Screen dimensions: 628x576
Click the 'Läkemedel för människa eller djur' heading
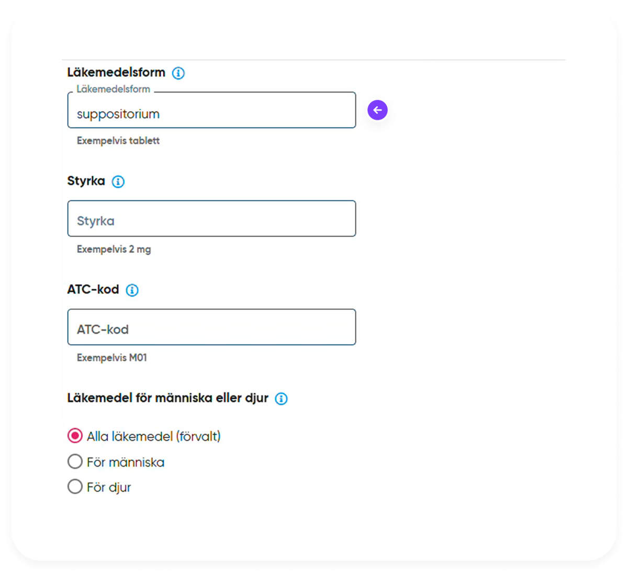pyautogui.click(x=167, y=398)
